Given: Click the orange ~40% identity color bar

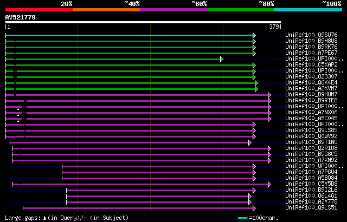Looking at the screenshot, I should pos(106,10).
